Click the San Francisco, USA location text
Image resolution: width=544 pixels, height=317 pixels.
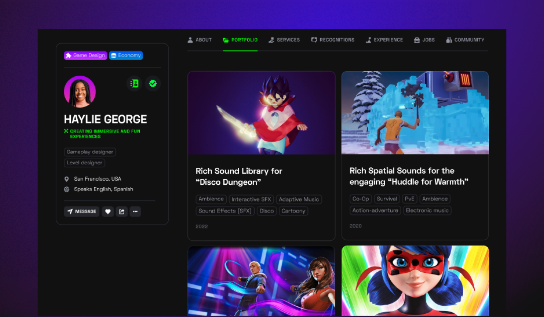point(98,179)
